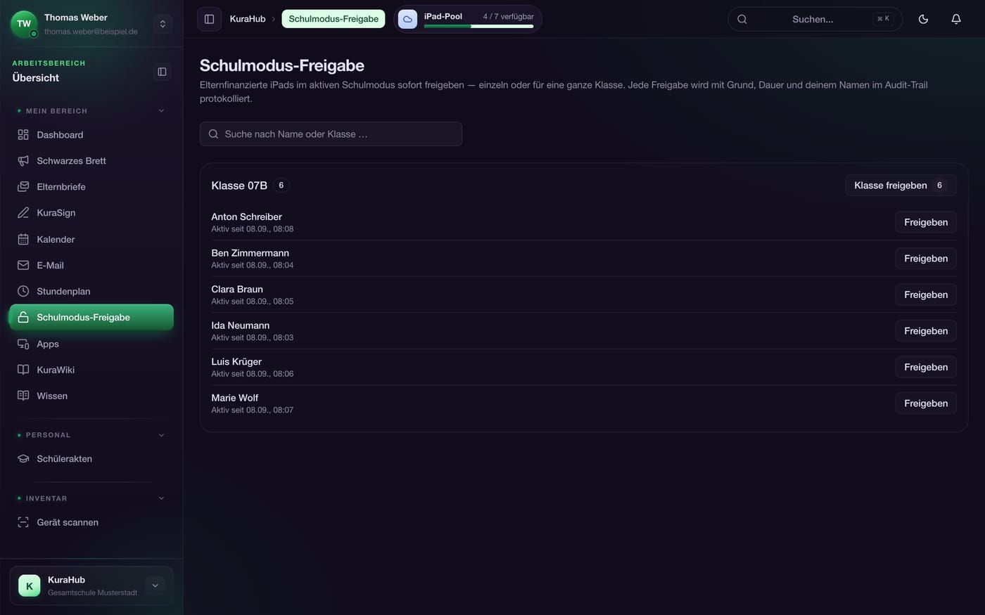Collapse the Mein Bereich section
Screen dimensions: 985x615
click(x=161, y=111)
